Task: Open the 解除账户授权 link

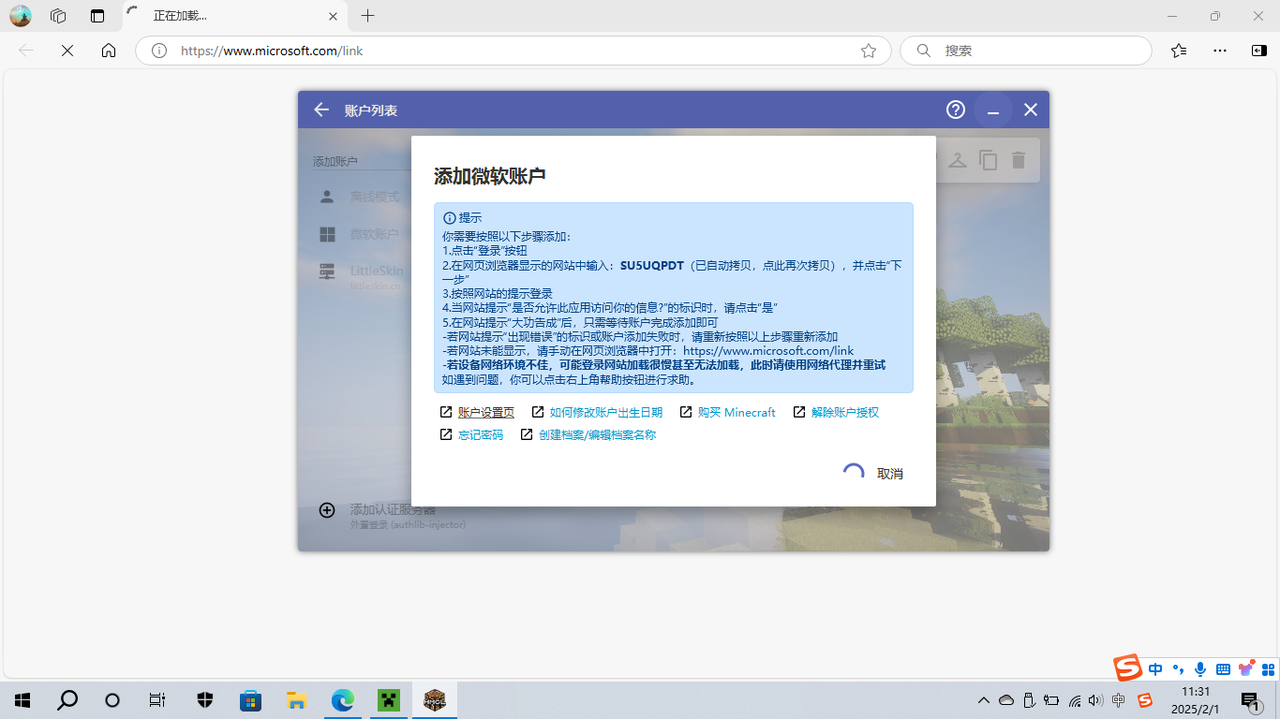Action: 845,412
